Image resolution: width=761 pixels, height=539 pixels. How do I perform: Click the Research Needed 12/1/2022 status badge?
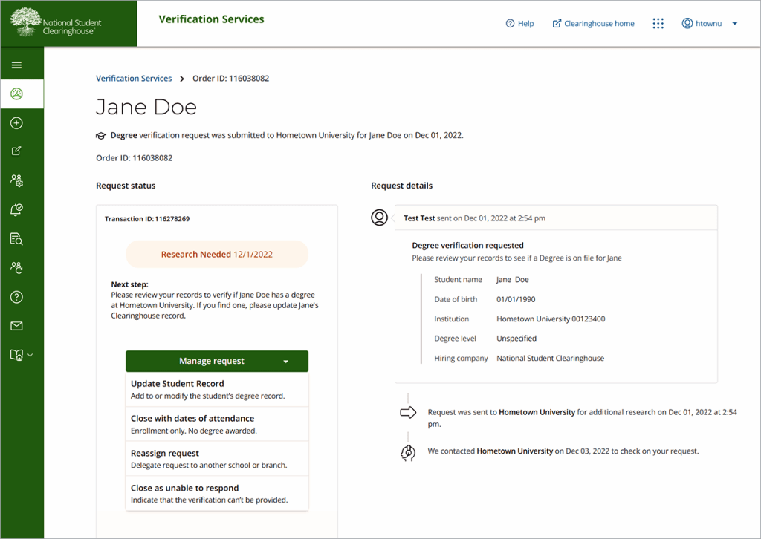click(217, 255)
